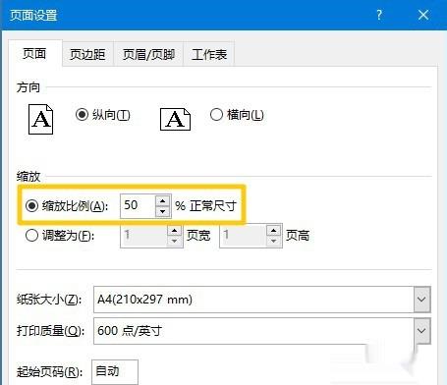This screenshot has width=447, height=385.
Task: Click the 起始页码 field showing 自动
Action: 115,372
